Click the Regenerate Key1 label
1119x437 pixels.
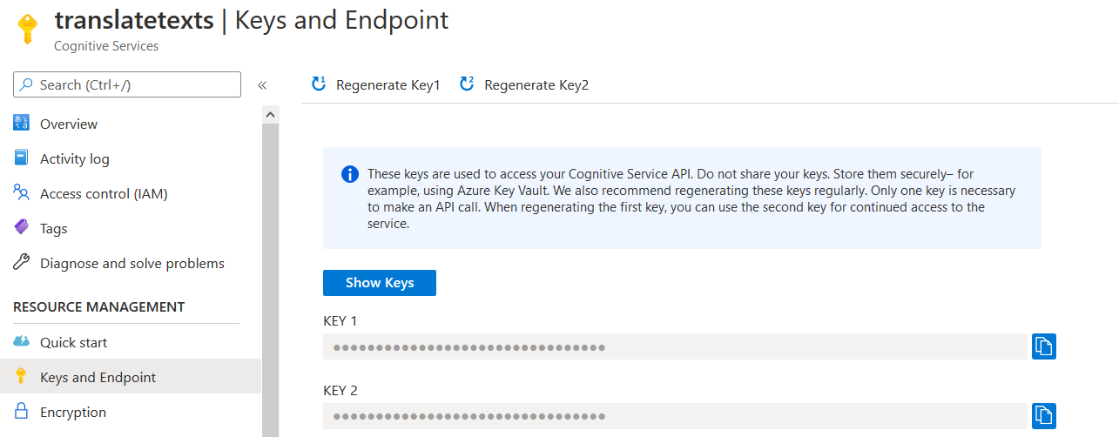(388, 85)
